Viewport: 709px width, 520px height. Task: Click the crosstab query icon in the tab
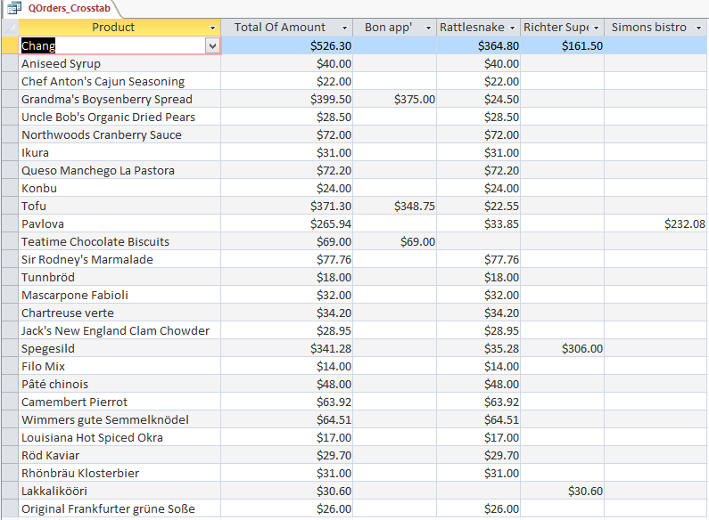coord(14,7)
